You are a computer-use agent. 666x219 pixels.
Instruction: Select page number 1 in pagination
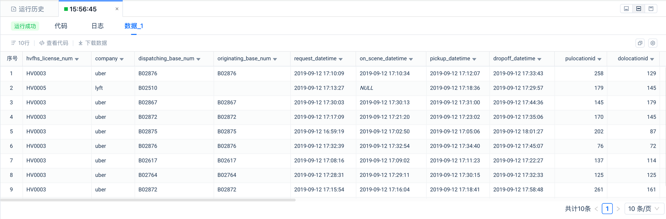[607, 209]
